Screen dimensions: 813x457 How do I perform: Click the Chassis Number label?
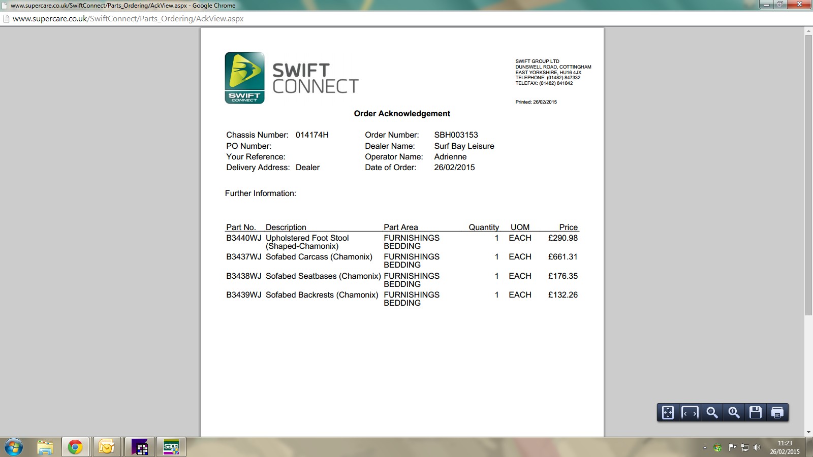click(x=257, y=135)
